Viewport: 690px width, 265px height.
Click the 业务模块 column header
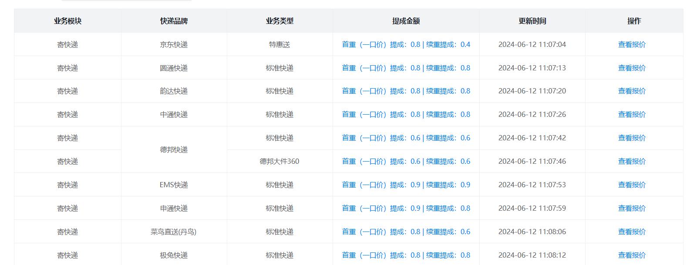click(x=67, y=21)
